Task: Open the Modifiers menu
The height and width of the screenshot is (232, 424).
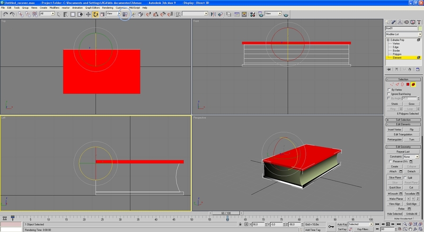Action: pyautogui.click(x=54, y=8)
